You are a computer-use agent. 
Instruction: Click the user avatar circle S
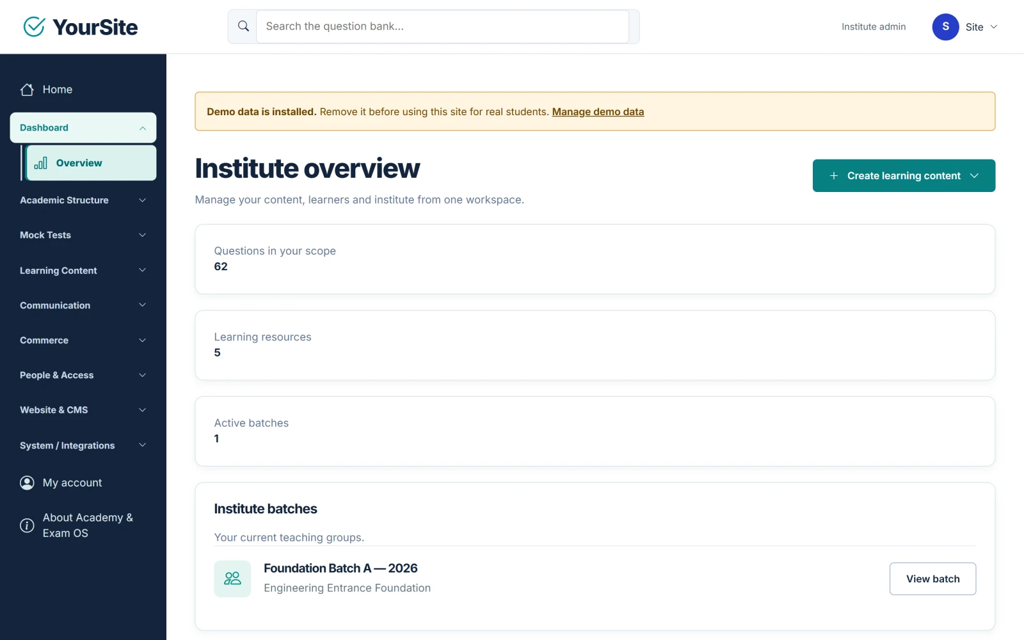pos(945,27)
